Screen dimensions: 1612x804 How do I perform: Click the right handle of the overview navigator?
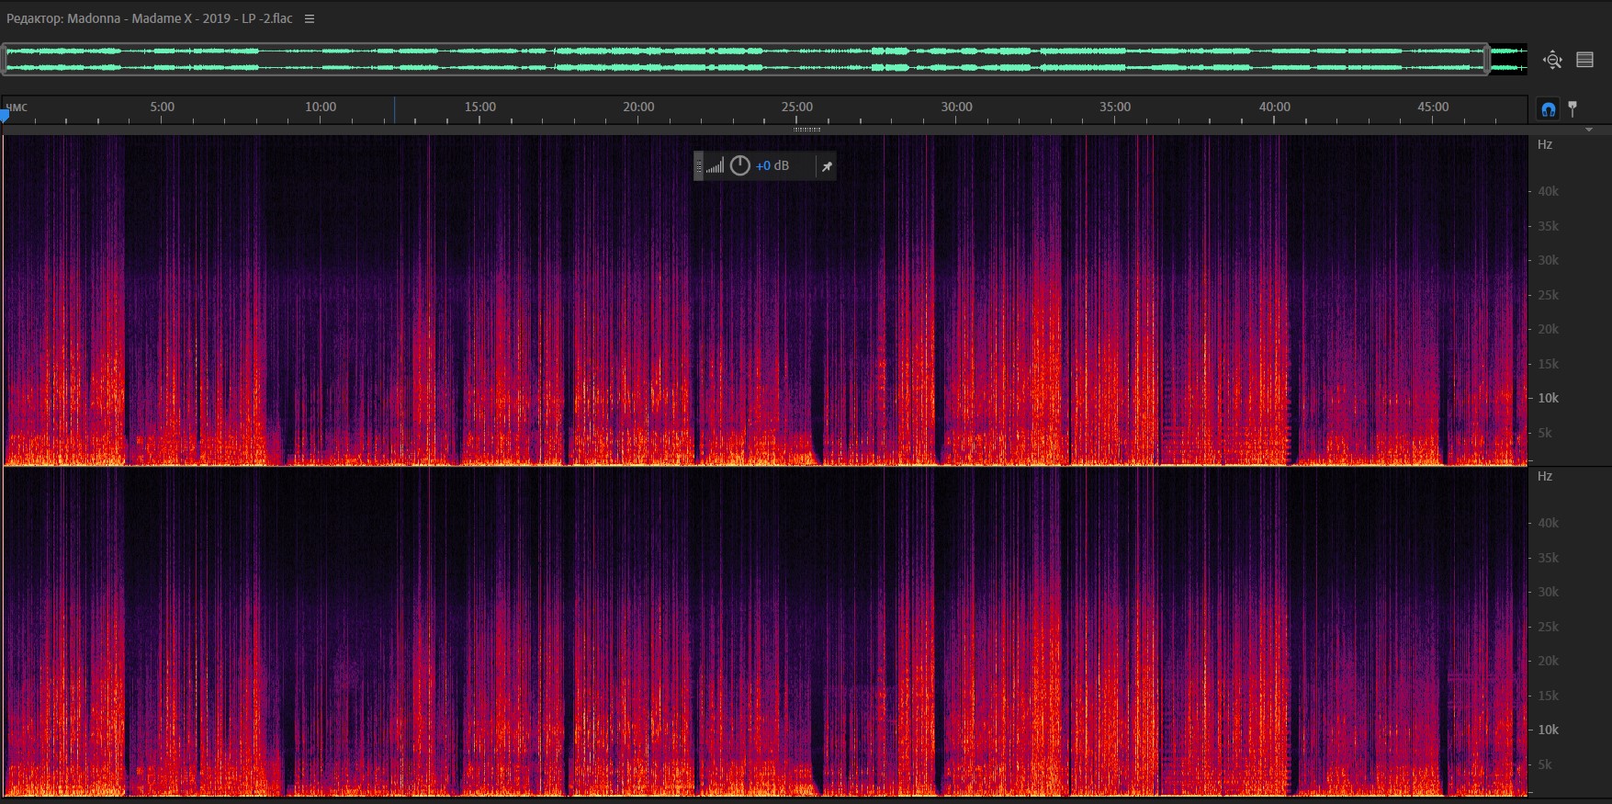click(1485, 60)
